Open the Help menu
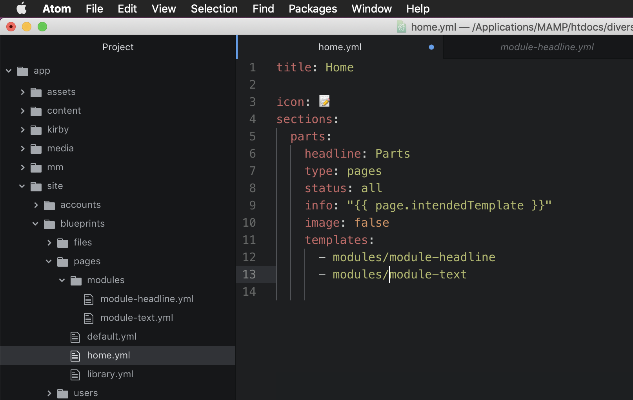This screenshot has width=633, height=400. coord(418,9)
